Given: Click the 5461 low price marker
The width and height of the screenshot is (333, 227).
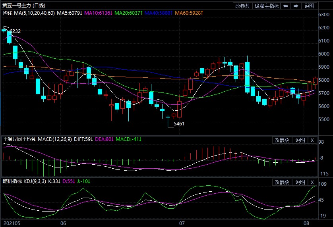Looking at the screenshot, I should click(x=179, y=123).
